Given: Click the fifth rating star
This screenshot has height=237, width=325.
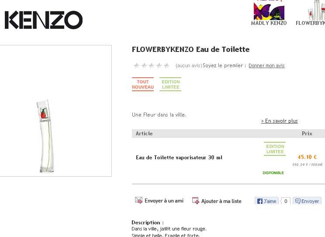Looking at the screenshot, I should pyautogui.click(x=166, y=65).
